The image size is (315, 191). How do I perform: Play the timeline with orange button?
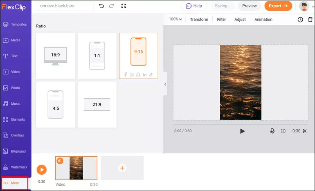click(x=42, y=170)
